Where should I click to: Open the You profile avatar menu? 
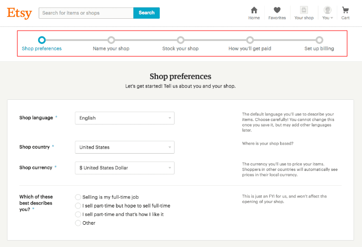[327, 10]
